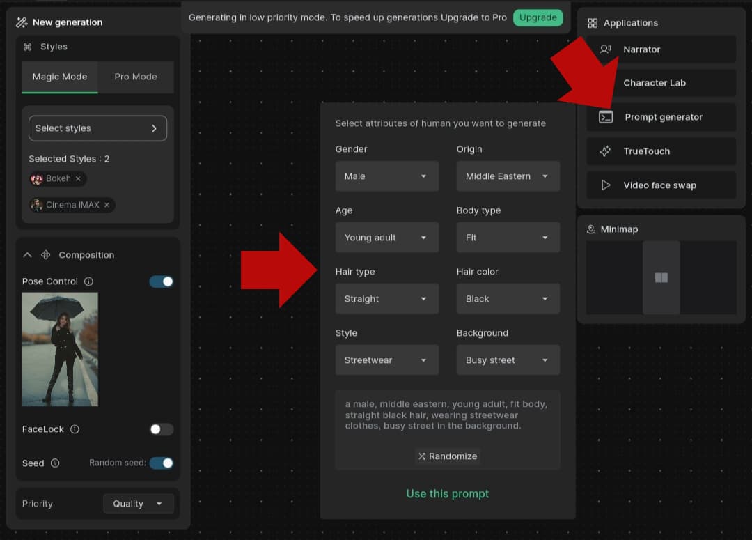This screenshot has height=540, width=752.
Task: Click the Selected Styles : 2 label
Action: coord(69,159)
